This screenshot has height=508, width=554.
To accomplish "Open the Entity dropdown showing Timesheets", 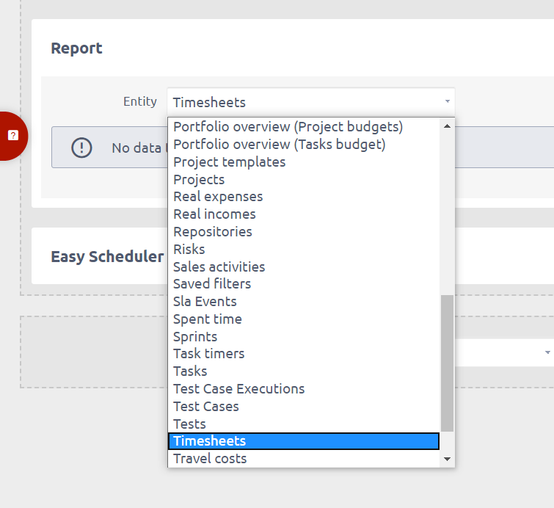I will click(x=310, y=102).
